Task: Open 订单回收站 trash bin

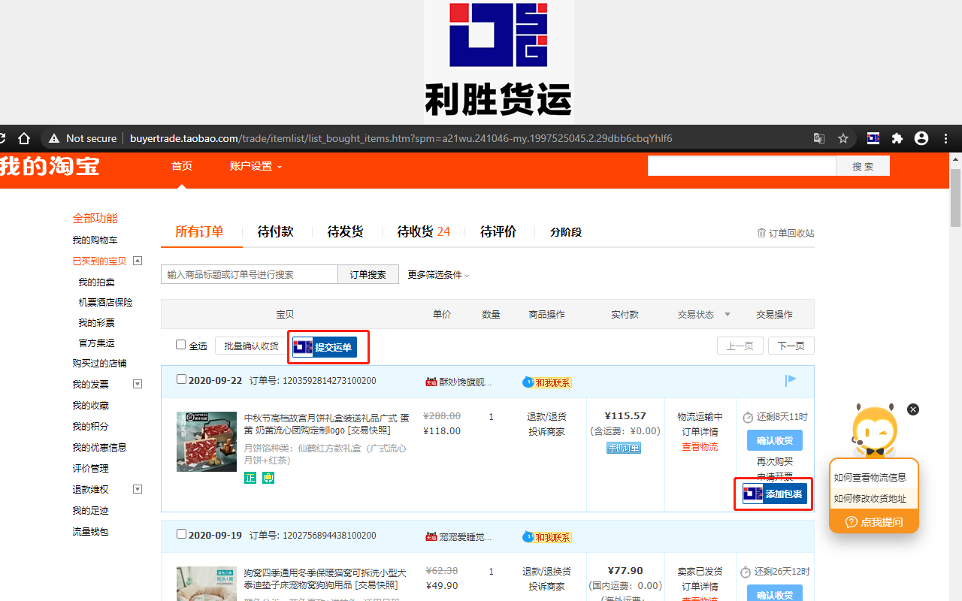Action: [x=785, y=233]
